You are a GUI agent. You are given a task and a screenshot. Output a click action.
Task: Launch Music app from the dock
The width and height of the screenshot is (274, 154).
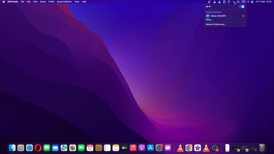133,148
